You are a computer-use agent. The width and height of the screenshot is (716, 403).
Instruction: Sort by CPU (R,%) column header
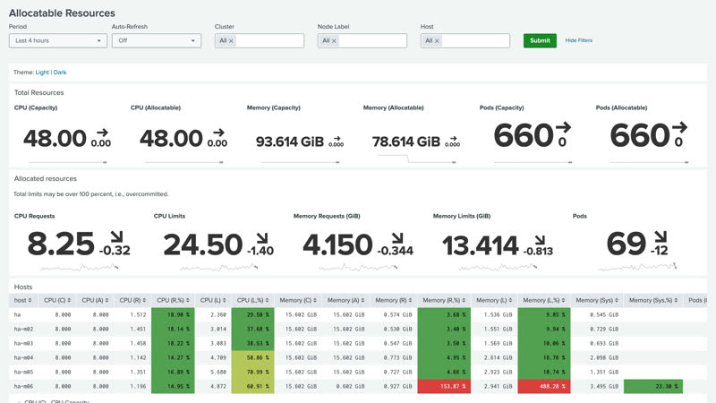point(173,300)
